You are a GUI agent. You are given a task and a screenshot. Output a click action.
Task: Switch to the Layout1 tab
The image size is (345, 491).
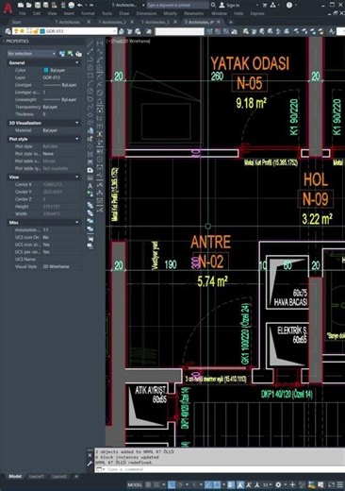click(x=37, y=477)
